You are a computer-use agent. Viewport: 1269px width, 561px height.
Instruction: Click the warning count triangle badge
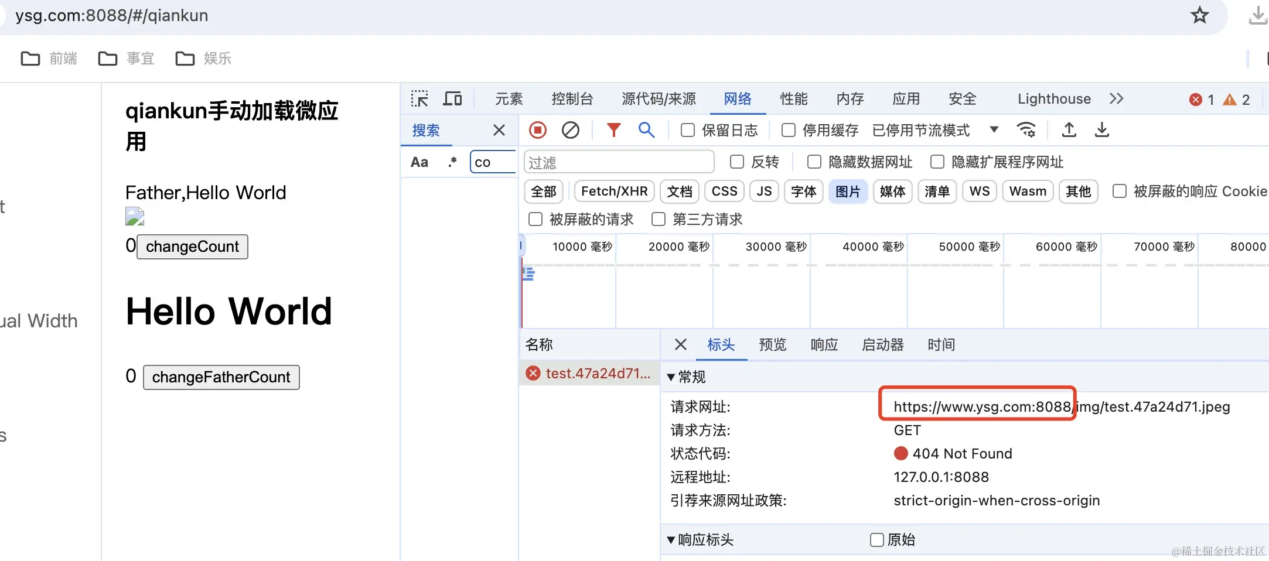click(x=1236, y=100)
